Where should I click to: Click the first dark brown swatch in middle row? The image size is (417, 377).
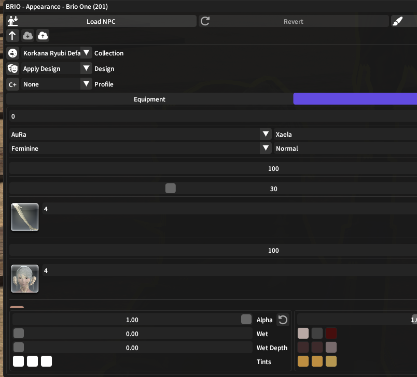pyautogui.click(x=303, y=347)
